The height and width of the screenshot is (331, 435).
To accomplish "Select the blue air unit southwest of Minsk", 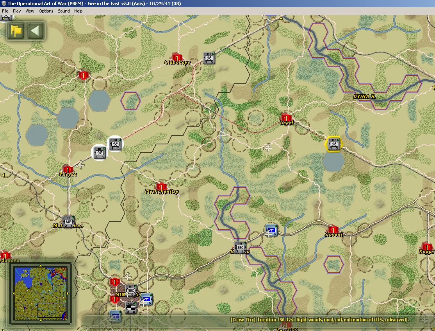I will [x=115, y=316].
